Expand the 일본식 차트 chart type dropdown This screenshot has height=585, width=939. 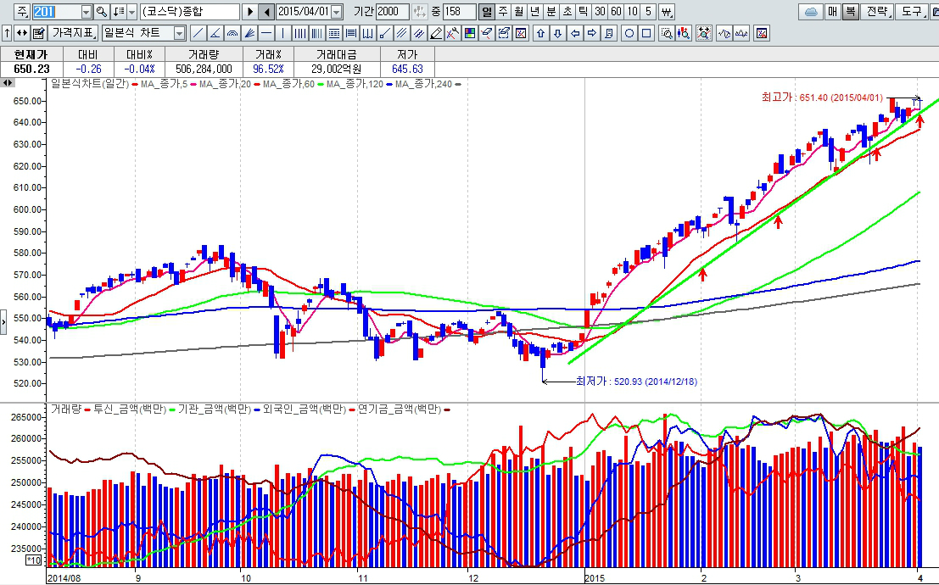point(179,33)
